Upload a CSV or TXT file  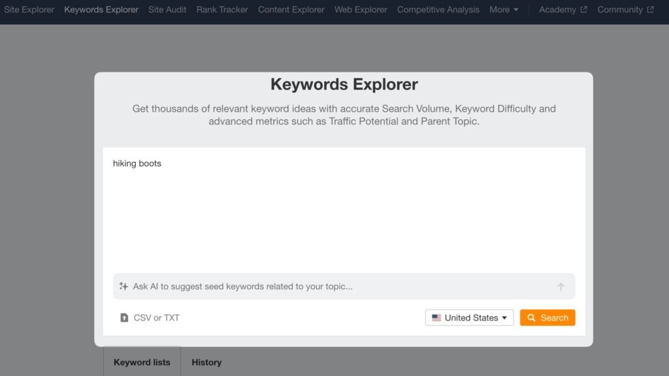coord(150,318)
